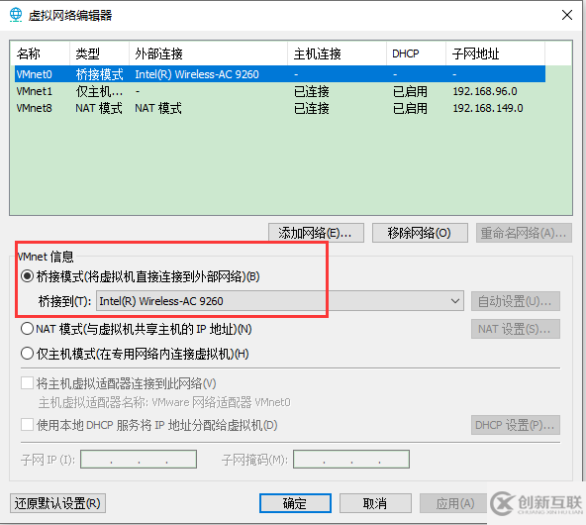Screen dimensions: 586x525
Task: Click the 子网地址 column header
Action: click(495, 53)
